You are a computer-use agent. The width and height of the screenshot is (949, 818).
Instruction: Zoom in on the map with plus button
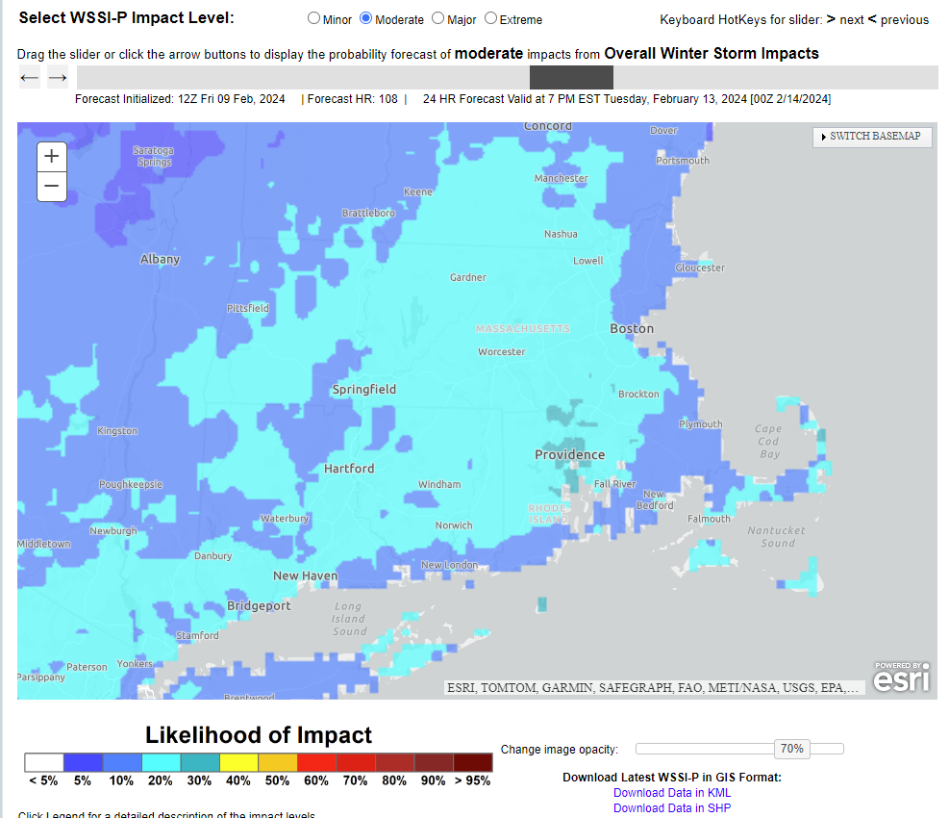click(x=52, y=157)
